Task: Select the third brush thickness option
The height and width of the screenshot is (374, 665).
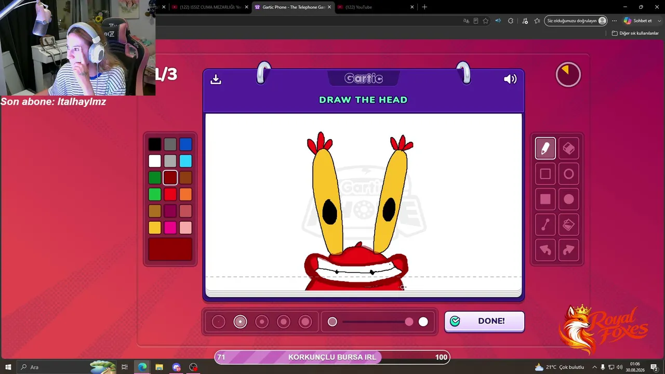Action: pos(262,322)
